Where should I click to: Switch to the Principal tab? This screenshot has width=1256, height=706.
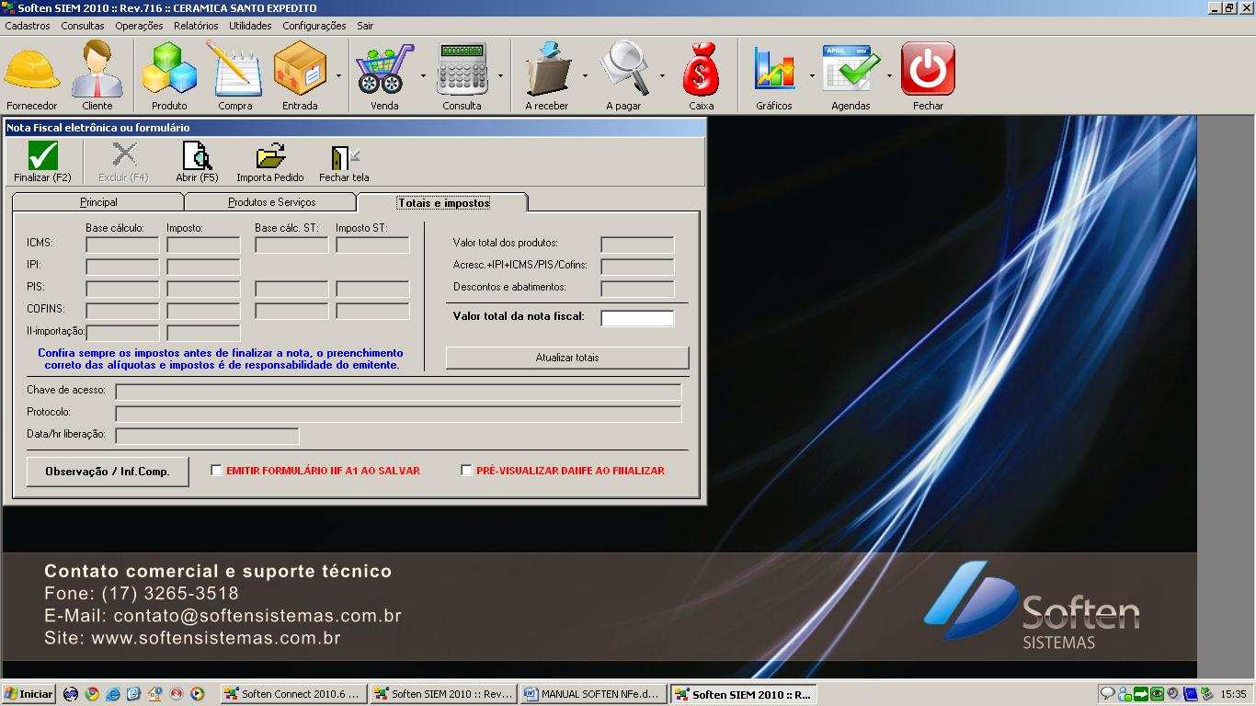98,202
